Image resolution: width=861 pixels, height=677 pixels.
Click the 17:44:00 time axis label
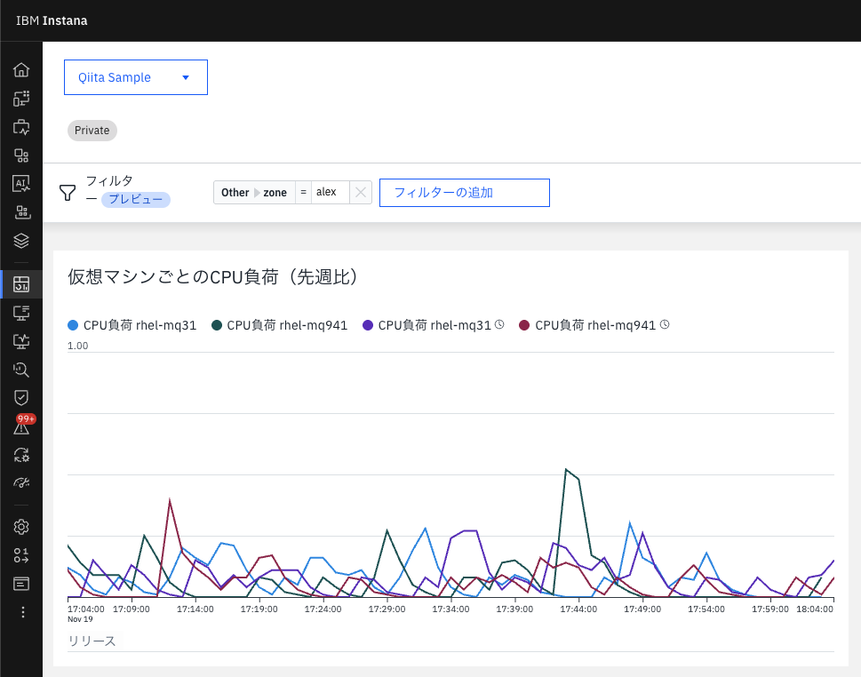(x=578, y=609)
